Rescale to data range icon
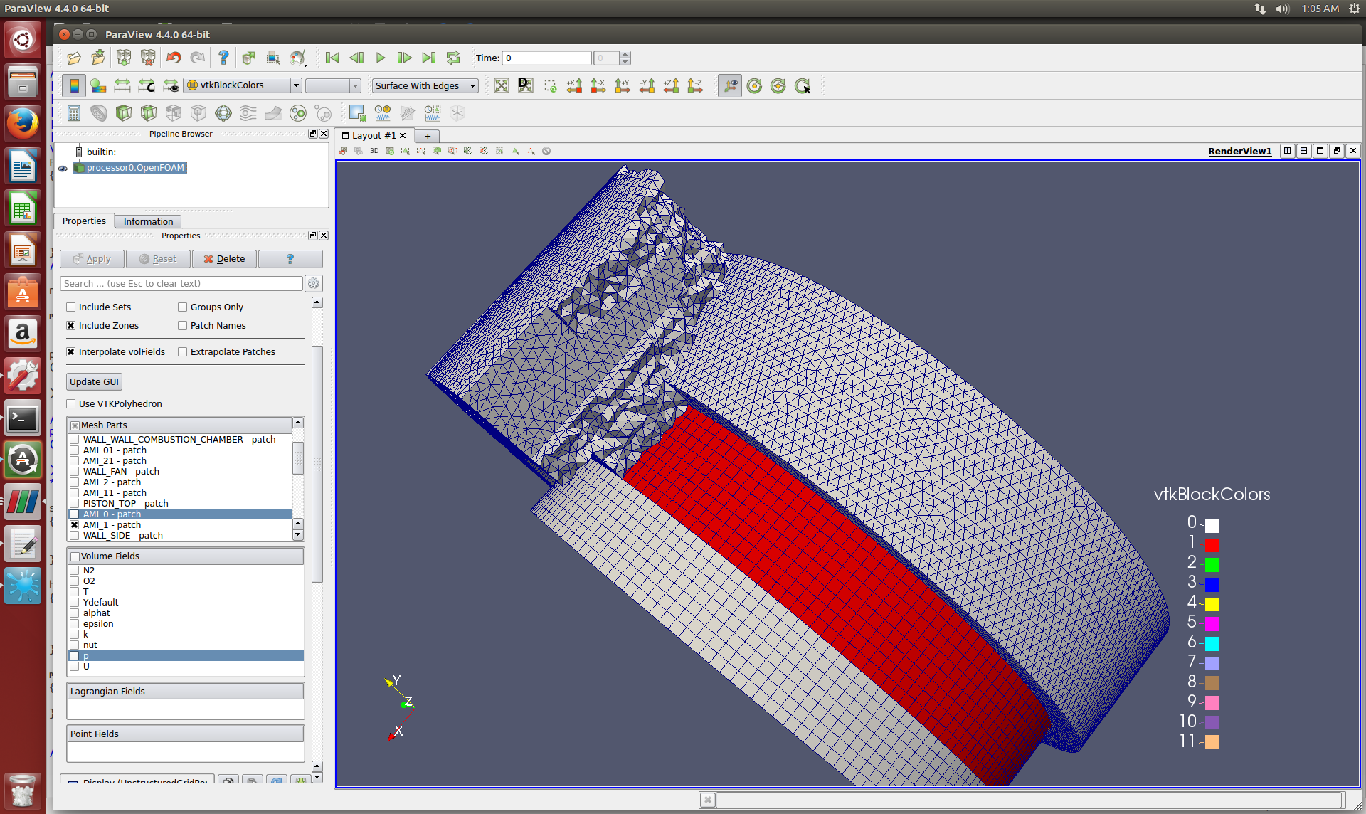 point(122,86)
